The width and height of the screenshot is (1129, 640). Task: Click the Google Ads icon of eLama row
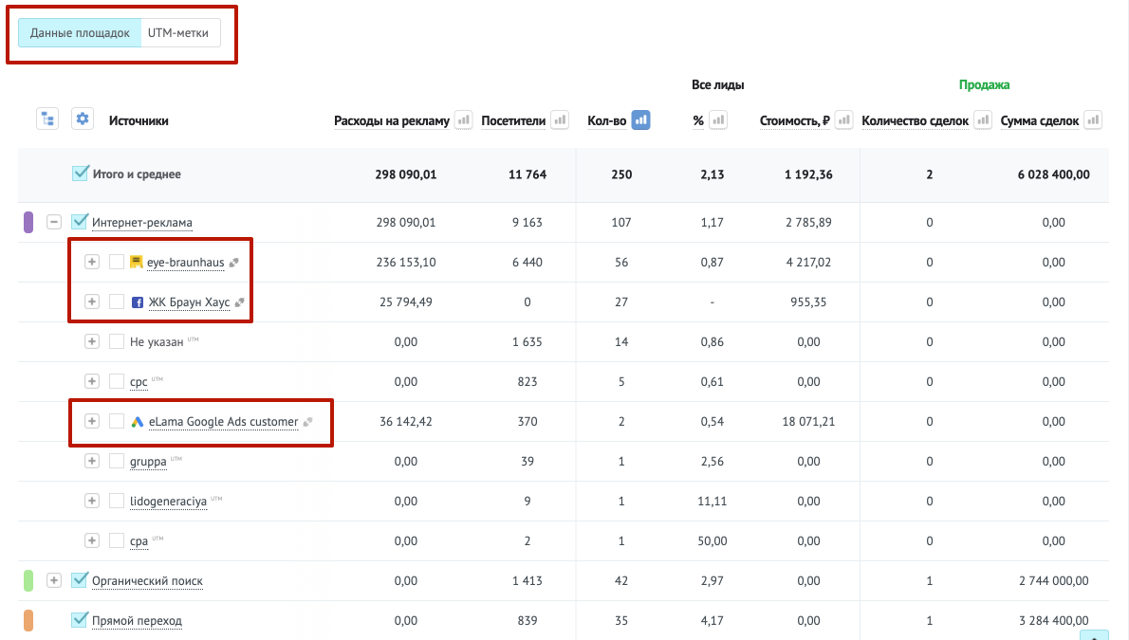(x=138, y=422)
